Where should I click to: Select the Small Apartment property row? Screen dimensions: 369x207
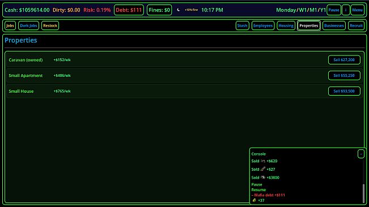(x=185, y=76)
